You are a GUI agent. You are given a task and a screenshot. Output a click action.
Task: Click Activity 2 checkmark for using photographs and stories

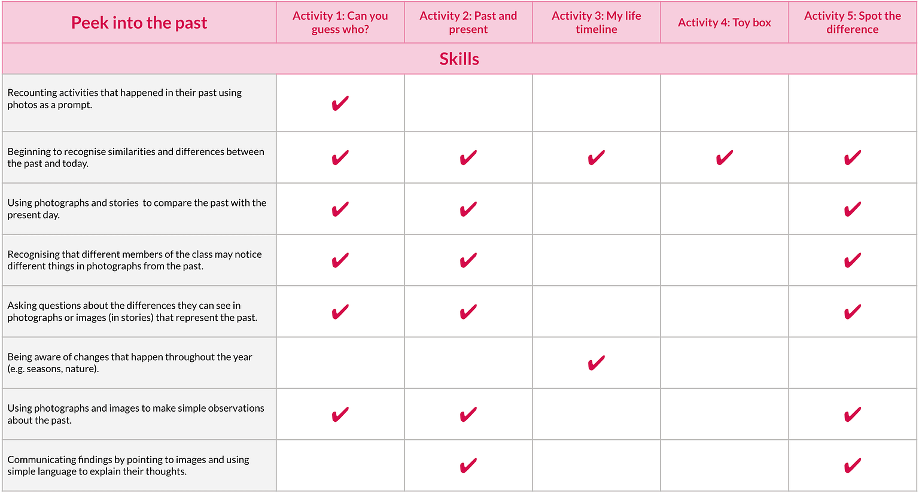[x=468, y=209]
